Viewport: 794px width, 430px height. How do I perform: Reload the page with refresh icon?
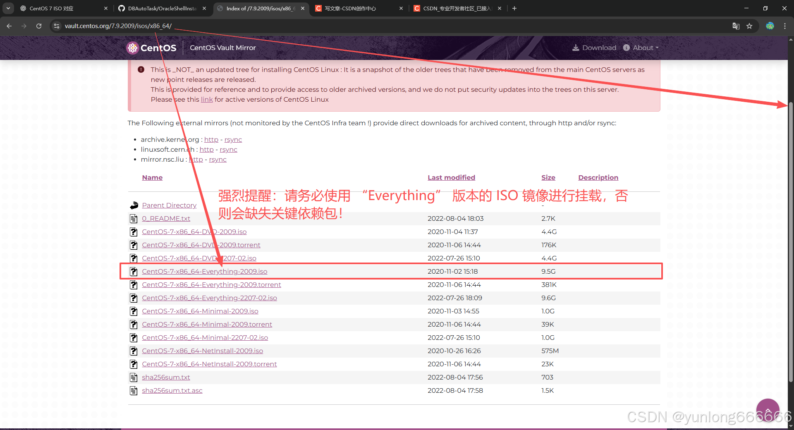pyautogui.click(x=38, y=26)
